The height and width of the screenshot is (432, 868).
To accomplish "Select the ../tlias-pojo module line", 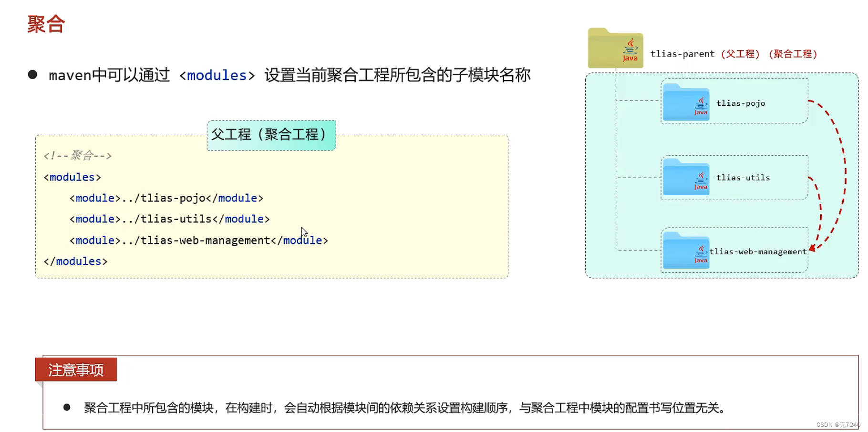I will point(166,198).
